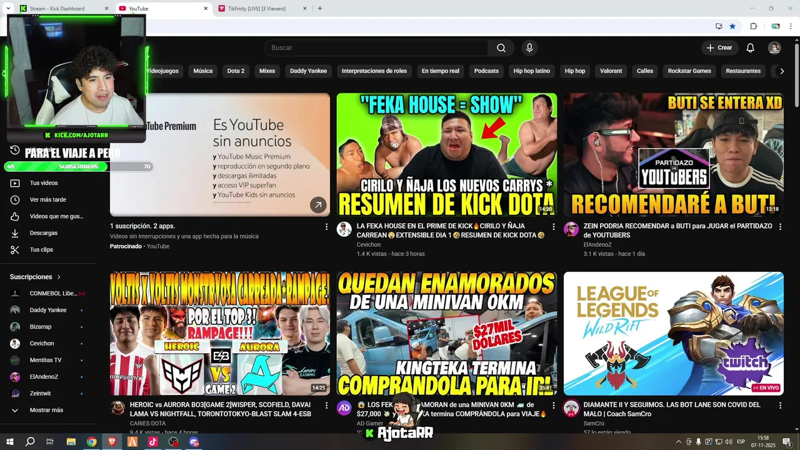The image size is (800, 450).
Task: Select the Restaurantes filter chip
Action: pos(743,71)
